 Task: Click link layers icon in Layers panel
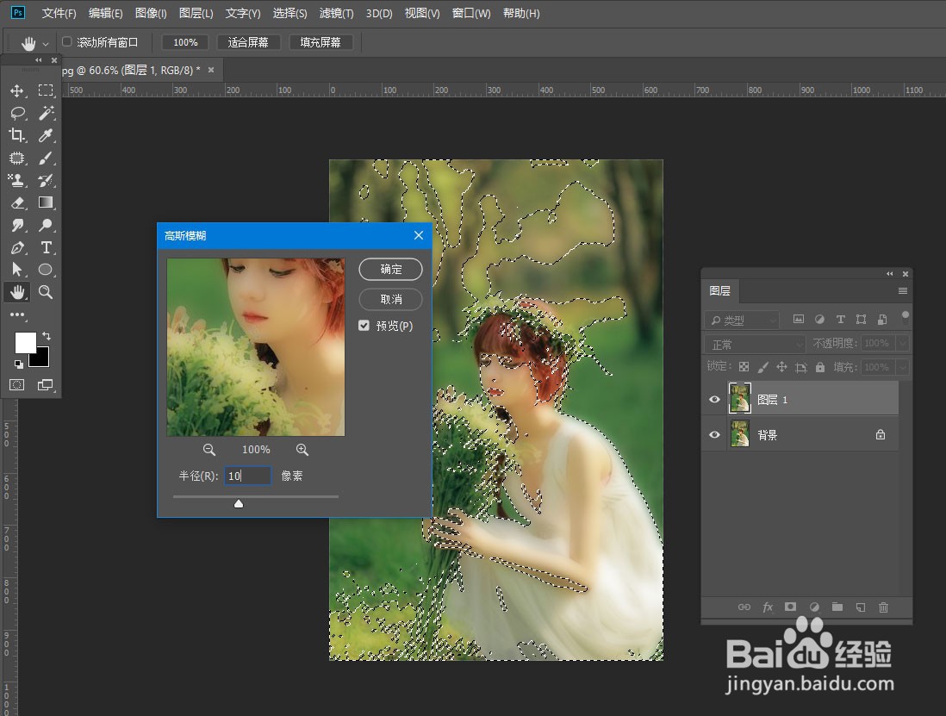[744, 607]
